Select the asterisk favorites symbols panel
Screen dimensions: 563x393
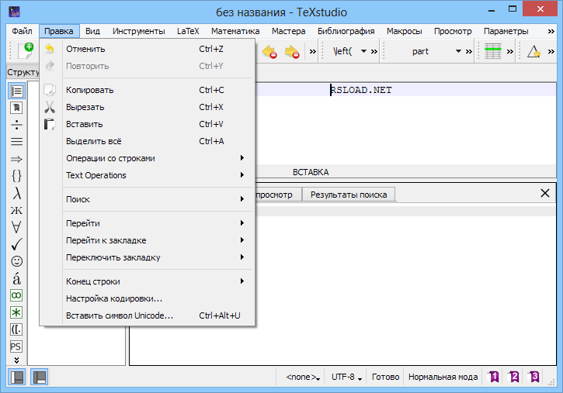[16, 312]
